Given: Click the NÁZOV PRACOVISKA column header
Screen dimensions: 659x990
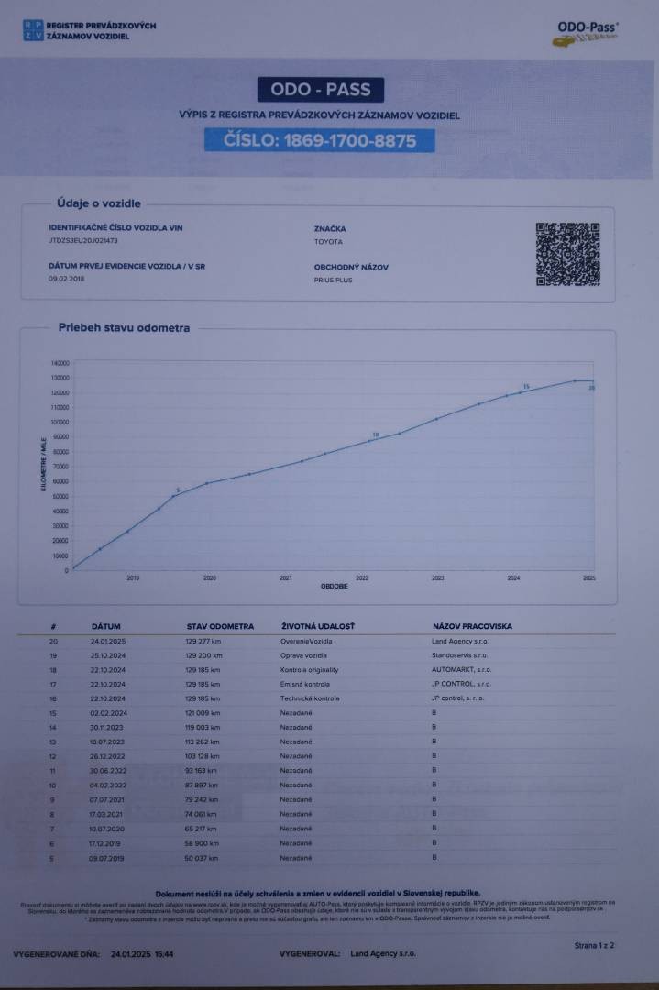Looking at the screenshot, I should 472,626.
